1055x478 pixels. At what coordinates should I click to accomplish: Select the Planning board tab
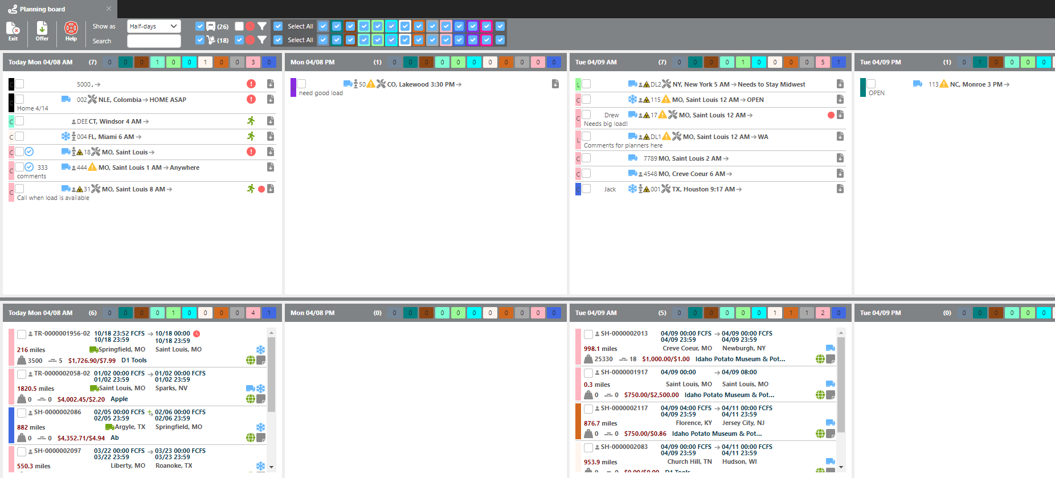point(42,9)
